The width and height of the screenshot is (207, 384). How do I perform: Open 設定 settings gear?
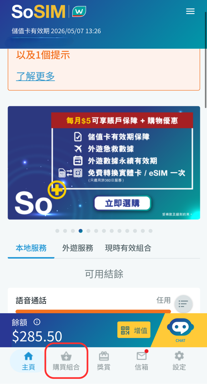click(x=179, y=361)
